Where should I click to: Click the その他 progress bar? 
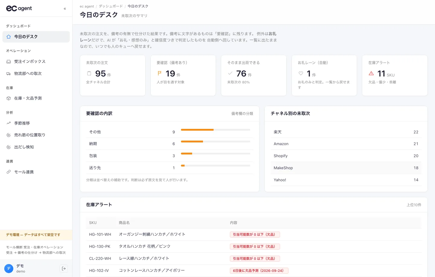pos(215,130)
